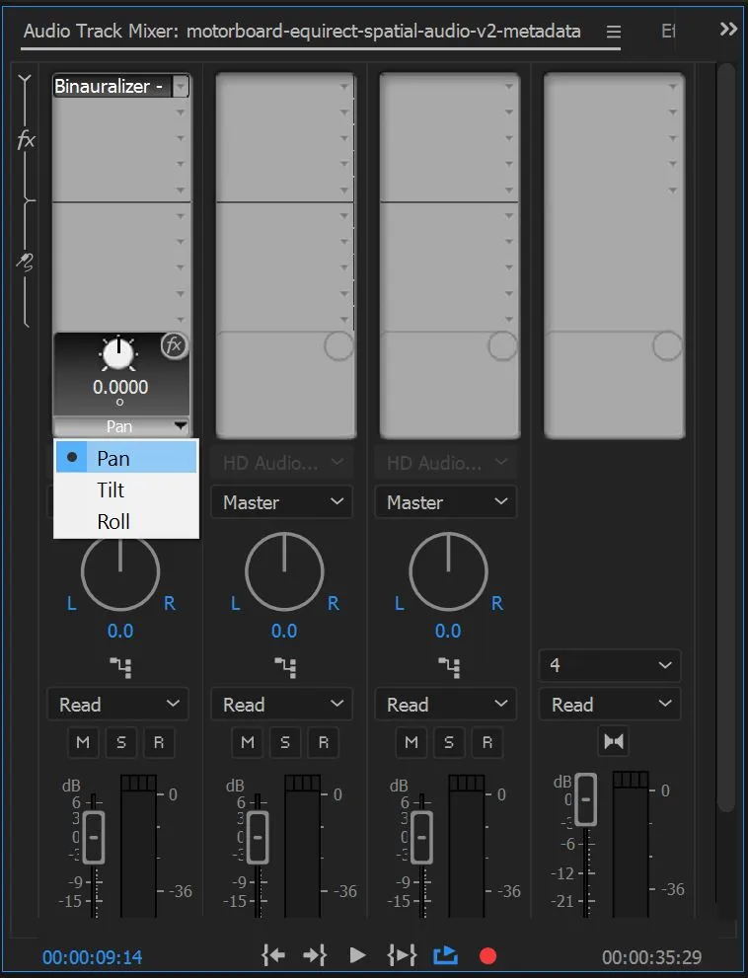Enable record on the third track
The width and height of the screenshot is (748, 978).
click(487, 742)
